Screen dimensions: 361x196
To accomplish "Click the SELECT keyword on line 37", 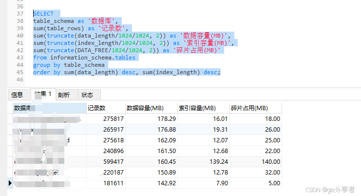I will [43, 14].
